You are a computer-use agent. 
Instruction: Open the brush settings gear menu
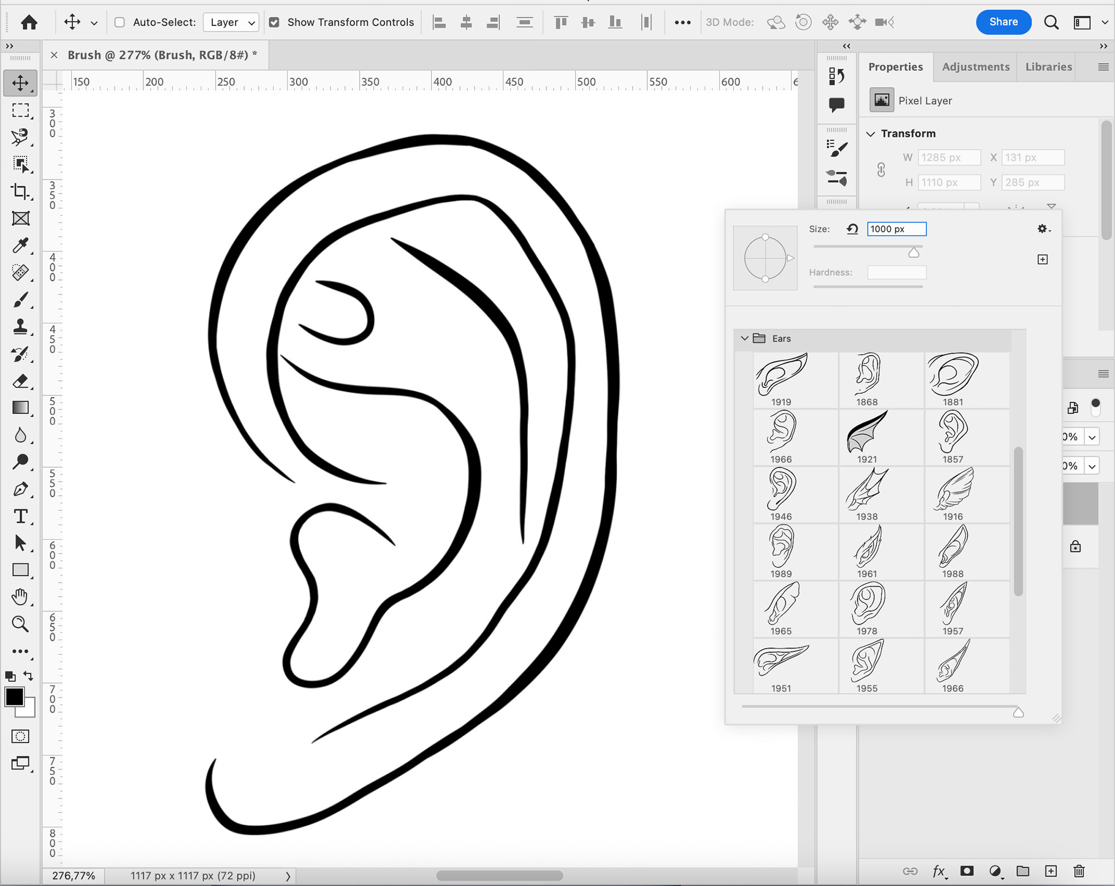1043,229
